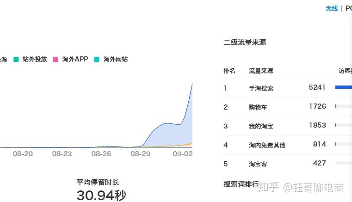The image size is (352, 202).
Task: Click rank number 1 in table
Action: point(225,88)
